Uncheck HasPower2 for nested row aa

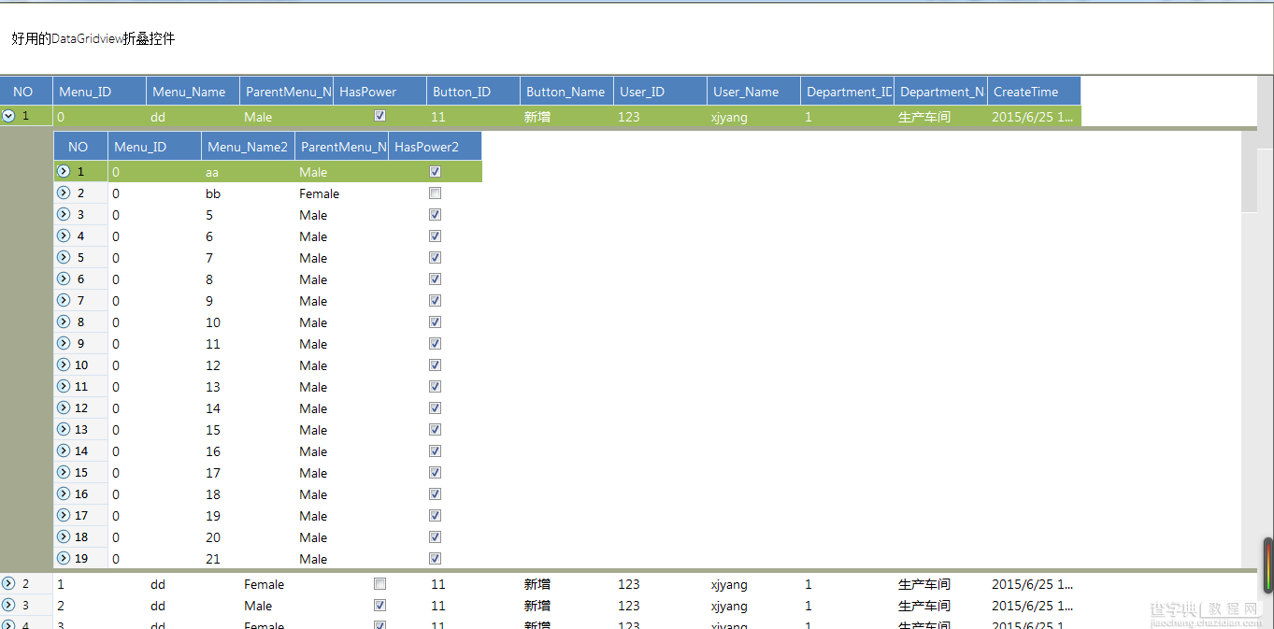click(x=435, y=172)
